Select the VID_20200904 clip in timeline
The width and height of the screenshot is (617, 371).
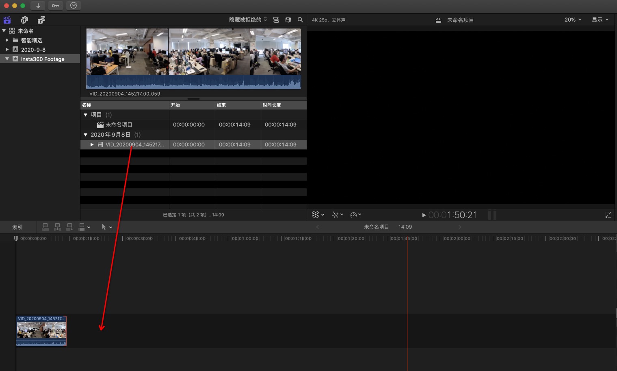[x=41, y=331]
